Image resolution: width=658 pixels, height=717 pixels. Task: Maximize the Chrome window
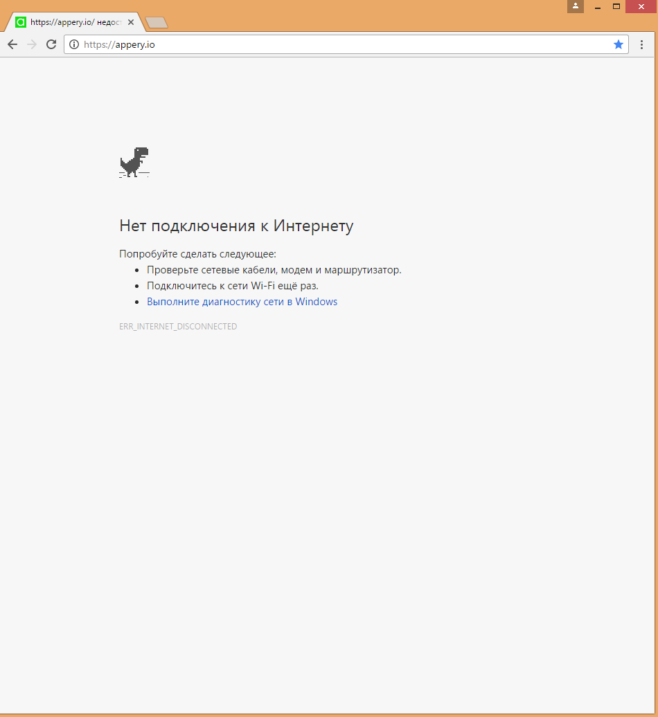616,6
